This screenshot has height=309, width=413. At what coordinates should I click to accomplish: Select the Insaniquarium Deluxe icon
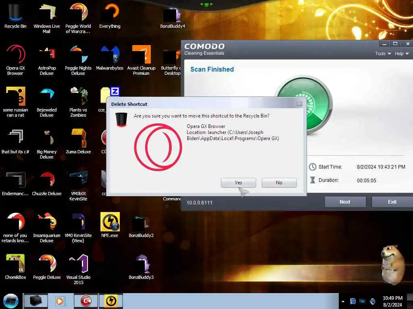click(47, 228)
